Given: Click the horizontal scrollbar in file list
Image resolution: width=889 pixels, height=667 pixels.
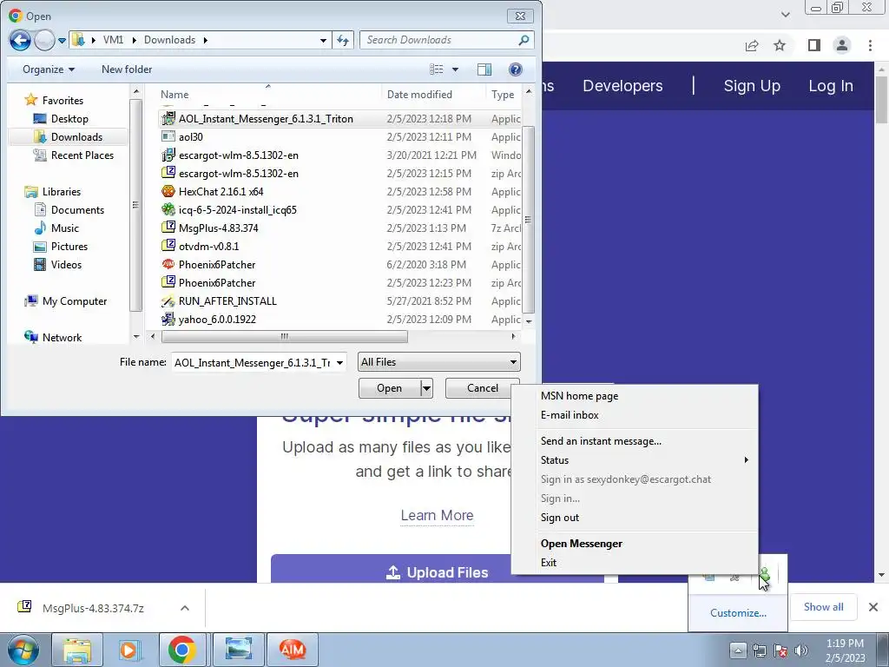Looking at the screenshot, I should pyautogui.click(x=284, y=337).
